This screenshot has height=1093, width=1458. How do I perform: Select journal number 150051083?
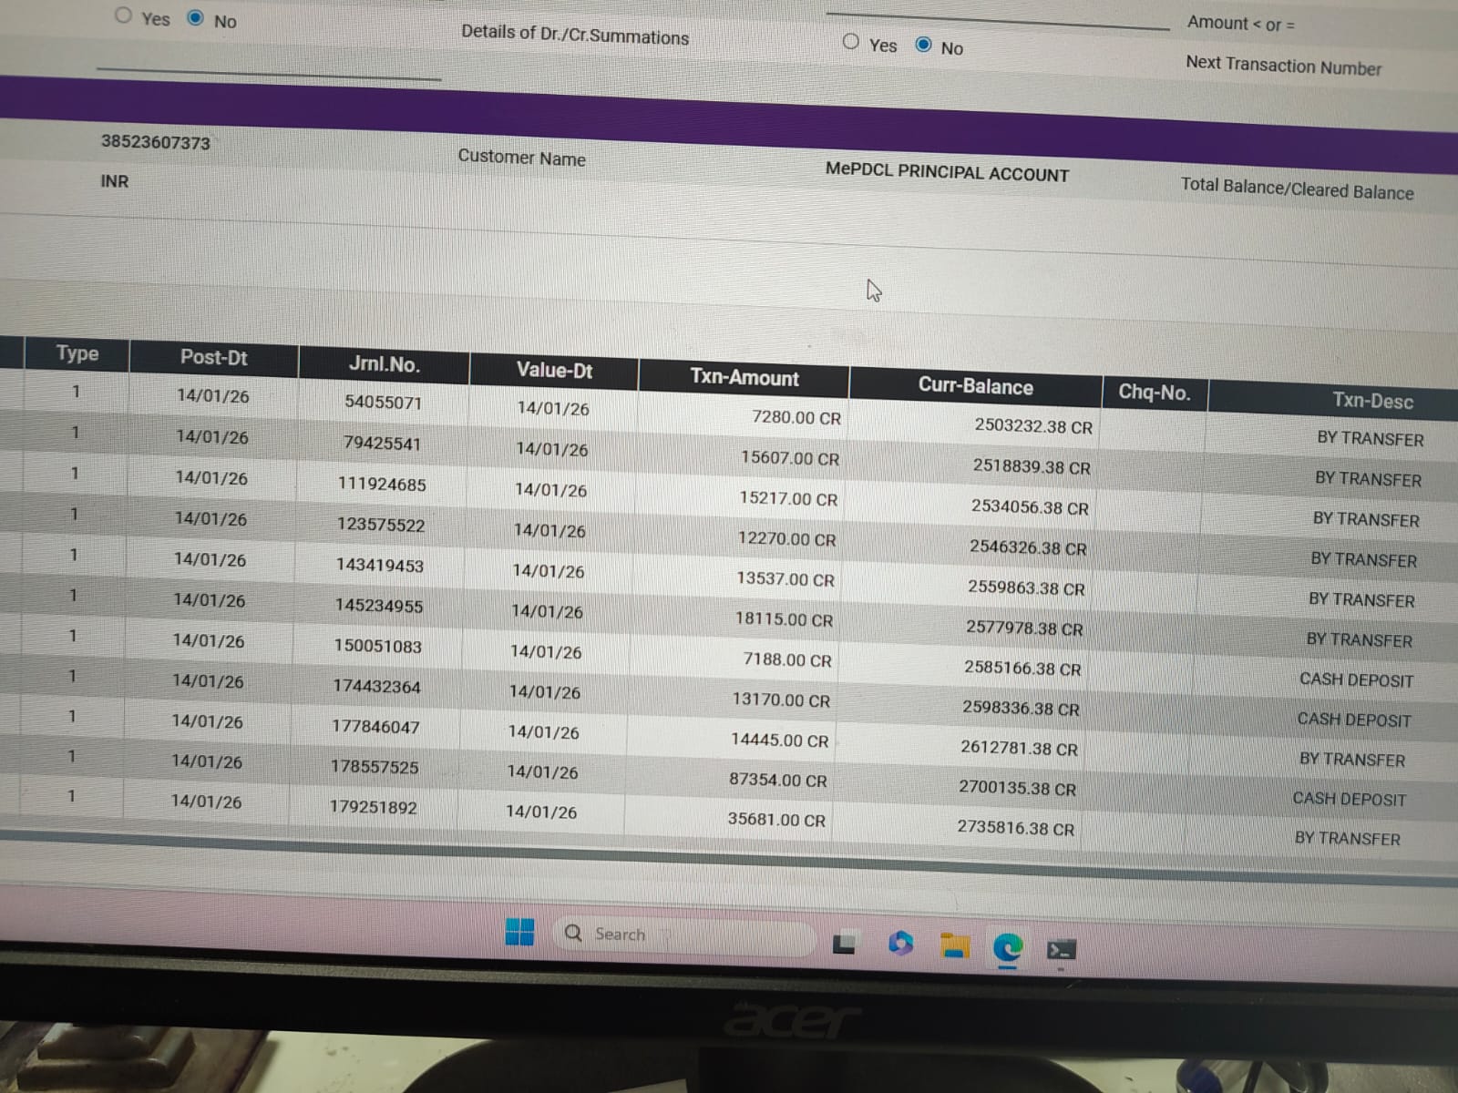(377, 646)
